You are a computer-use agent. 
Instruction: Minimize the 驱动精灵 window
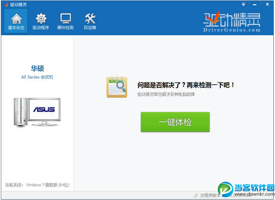point(254,4)
